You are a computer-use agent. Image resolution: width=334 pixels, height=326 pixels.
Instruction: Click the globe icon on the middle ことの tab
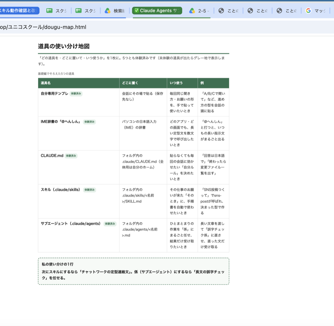(250, 11)
